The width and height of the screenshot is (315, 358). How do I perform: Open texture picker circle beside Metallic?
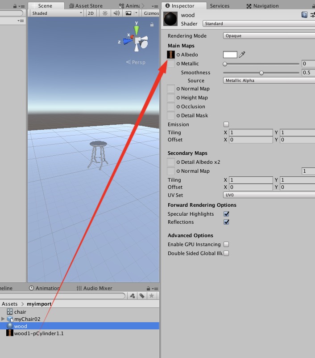coord(178,64)
